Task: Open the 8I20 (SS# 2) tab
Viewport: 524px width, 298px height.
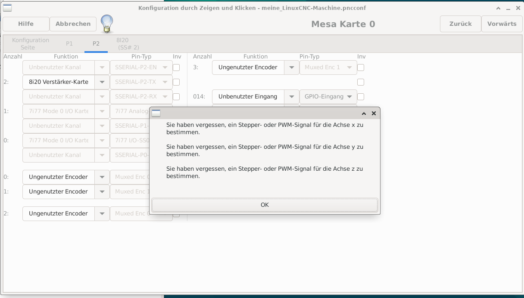Action: [128, 44]
